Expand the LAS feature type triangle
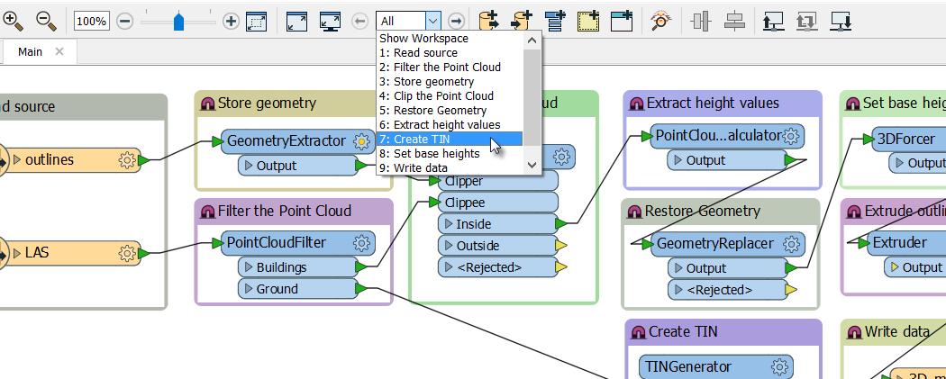The height and width of the screenshot is (379, 946). pos(17,253)
